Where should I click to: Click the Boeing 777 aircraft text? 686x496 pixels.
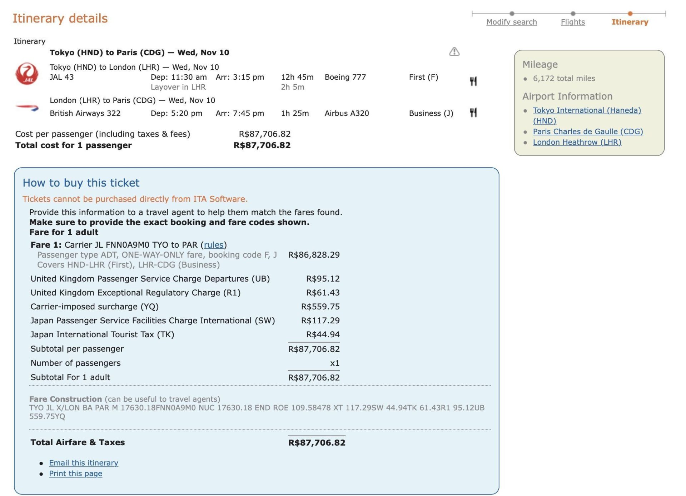(345, 77)
